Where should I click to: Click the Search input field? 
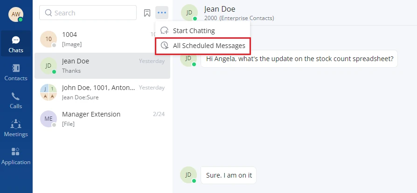click(x=88, y=13)
